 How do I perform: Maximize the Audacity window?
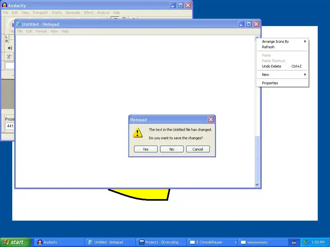click(180, 5)
